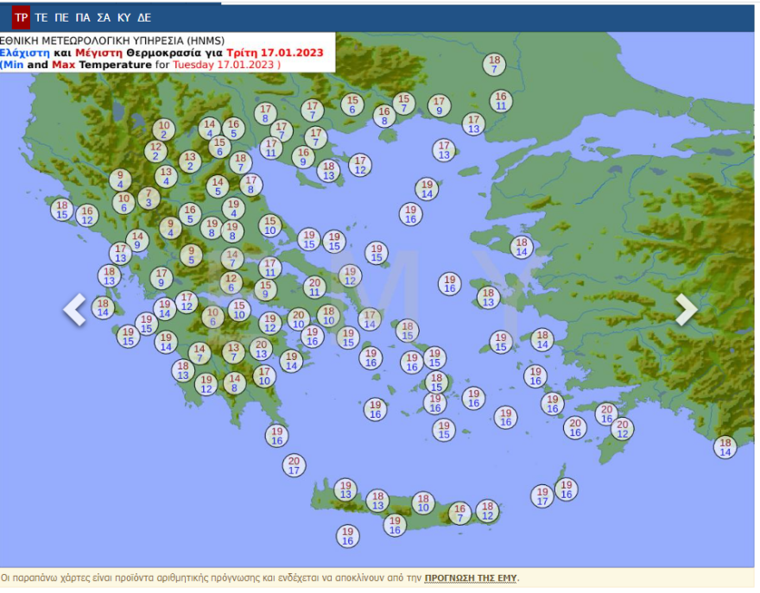760x593 pixels.
Task: Open the ΠΕ day tab
Action: point(62,17)
